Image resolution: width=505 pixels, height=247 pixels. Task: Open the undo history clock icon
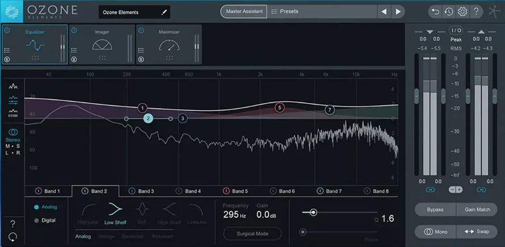[x=449, y=12]
